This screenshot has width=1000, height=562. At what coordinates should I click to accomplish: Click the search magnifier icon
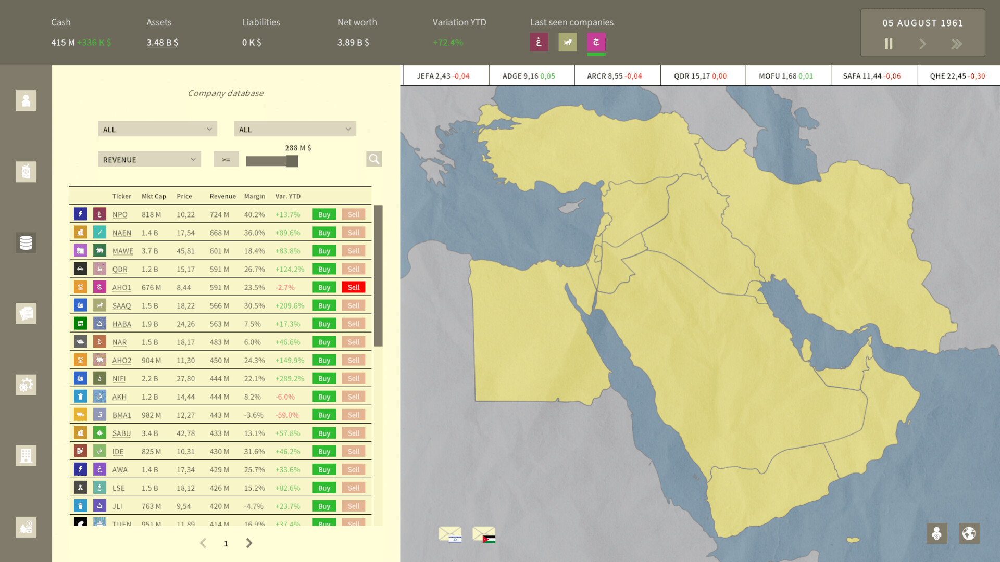374,159
